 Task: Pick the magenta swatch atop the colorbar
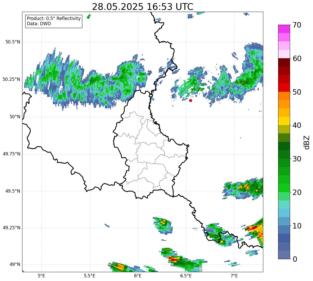[284, 29]
